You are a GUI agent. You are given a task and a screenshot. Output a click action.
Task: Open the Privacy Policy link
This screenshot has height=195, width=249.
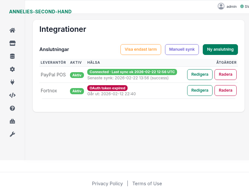click(107, 184)
